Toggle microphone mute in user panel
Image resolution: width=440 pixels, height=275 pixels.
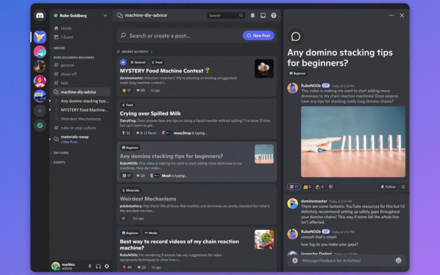tap(90, 266)
